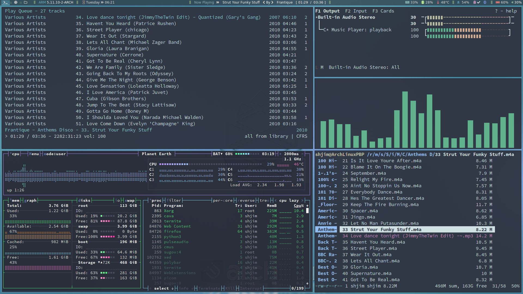
Task: Toggle io mode in disks box
Action: click(x=117, y=201)
